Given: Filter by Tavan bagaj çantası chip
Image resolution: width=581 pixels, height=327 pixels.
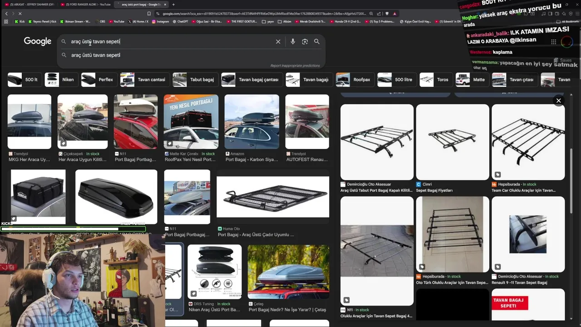Looking at the screenshot, I should [251, 79].
